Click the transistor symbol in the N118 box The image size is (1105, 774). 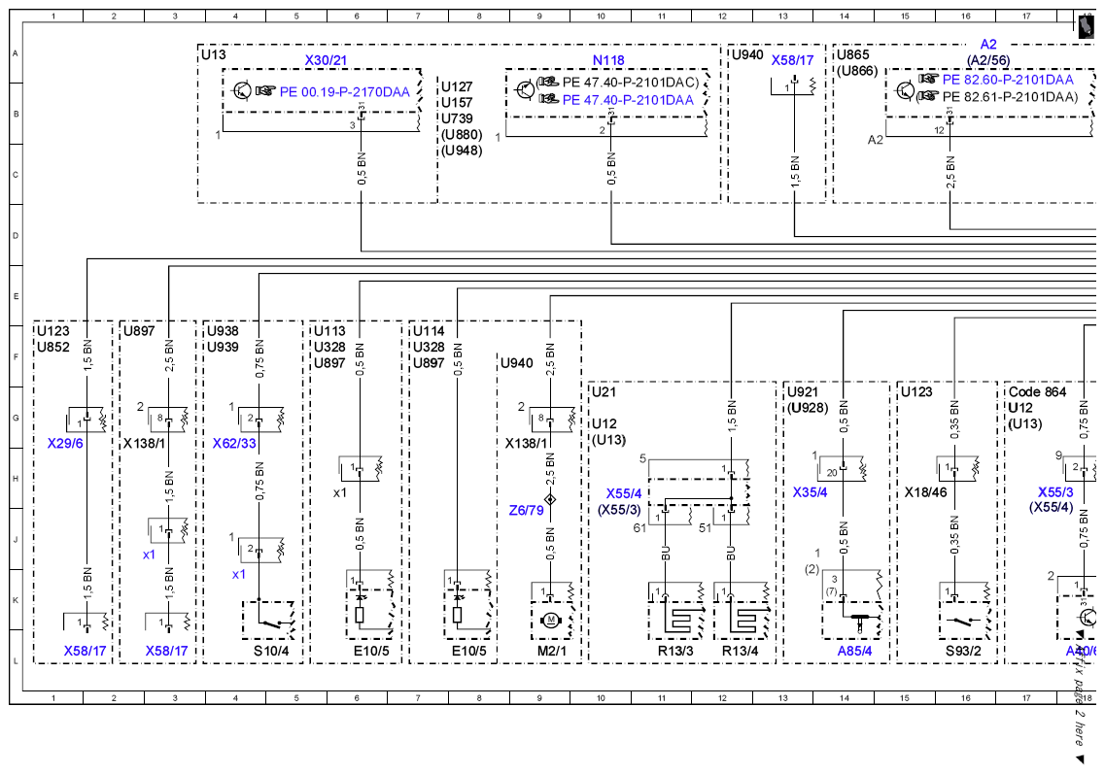pyautogui.click(x=526, y=90)
